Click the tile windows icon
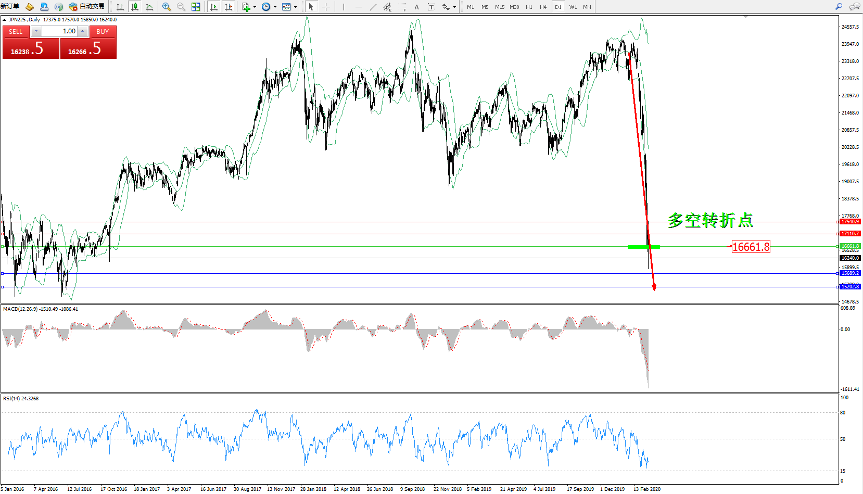This screenshot has height=494, width=863. tap(196, 7)
